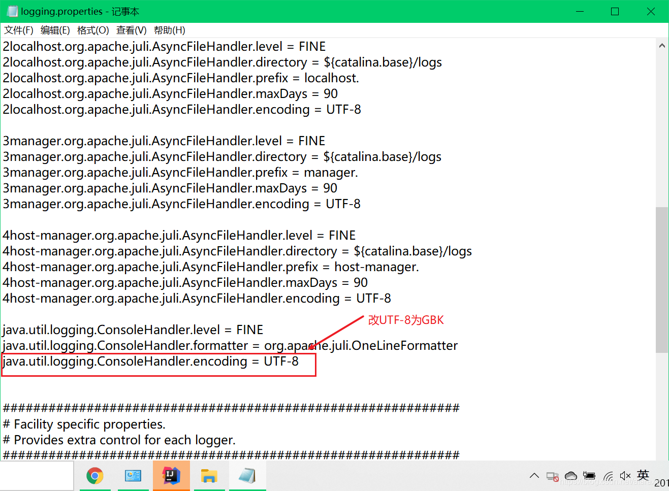Click the 4host-manager AsyncFileHandler.directory line
Viewport: 669px width, 491px height.
(x=237, y=251)
